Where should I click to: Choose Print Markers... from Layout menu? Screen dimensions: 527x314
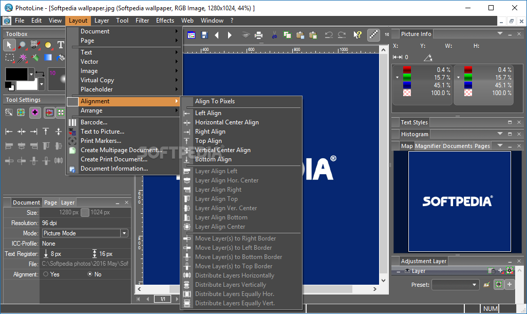[x=124, y=140]
